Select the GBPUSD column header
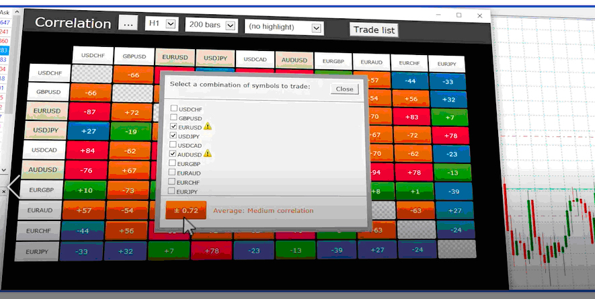Image resolution: width=595 pixels, height=299 pixels. coord(134,56)
